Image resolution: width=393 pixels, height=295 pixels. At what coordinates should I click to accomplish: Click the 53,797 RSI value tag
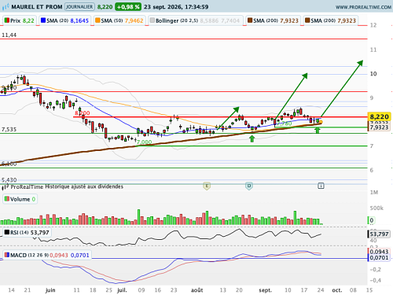(379, 234)
